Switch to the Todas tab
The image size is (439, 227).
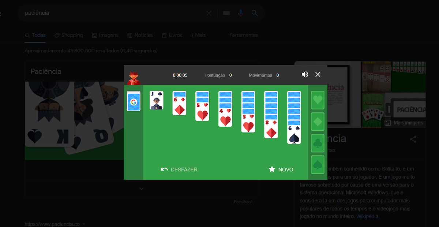pos(35,36)
